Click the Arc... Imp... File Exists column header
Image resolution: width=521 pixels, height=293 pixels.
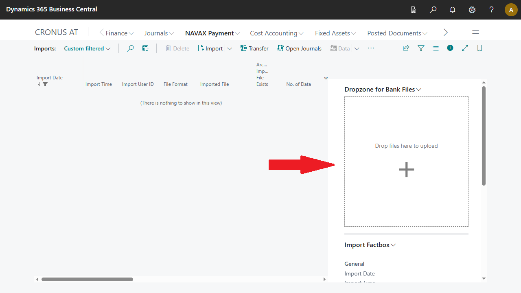click(262, 74)
